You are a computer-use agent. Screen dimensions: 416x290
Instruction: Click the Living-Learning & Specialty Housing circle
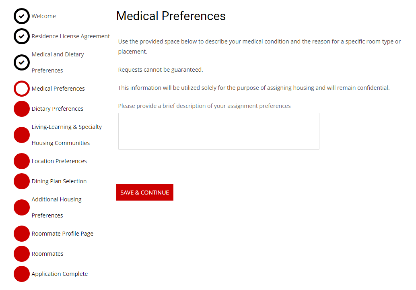click(x=22, y=135)
